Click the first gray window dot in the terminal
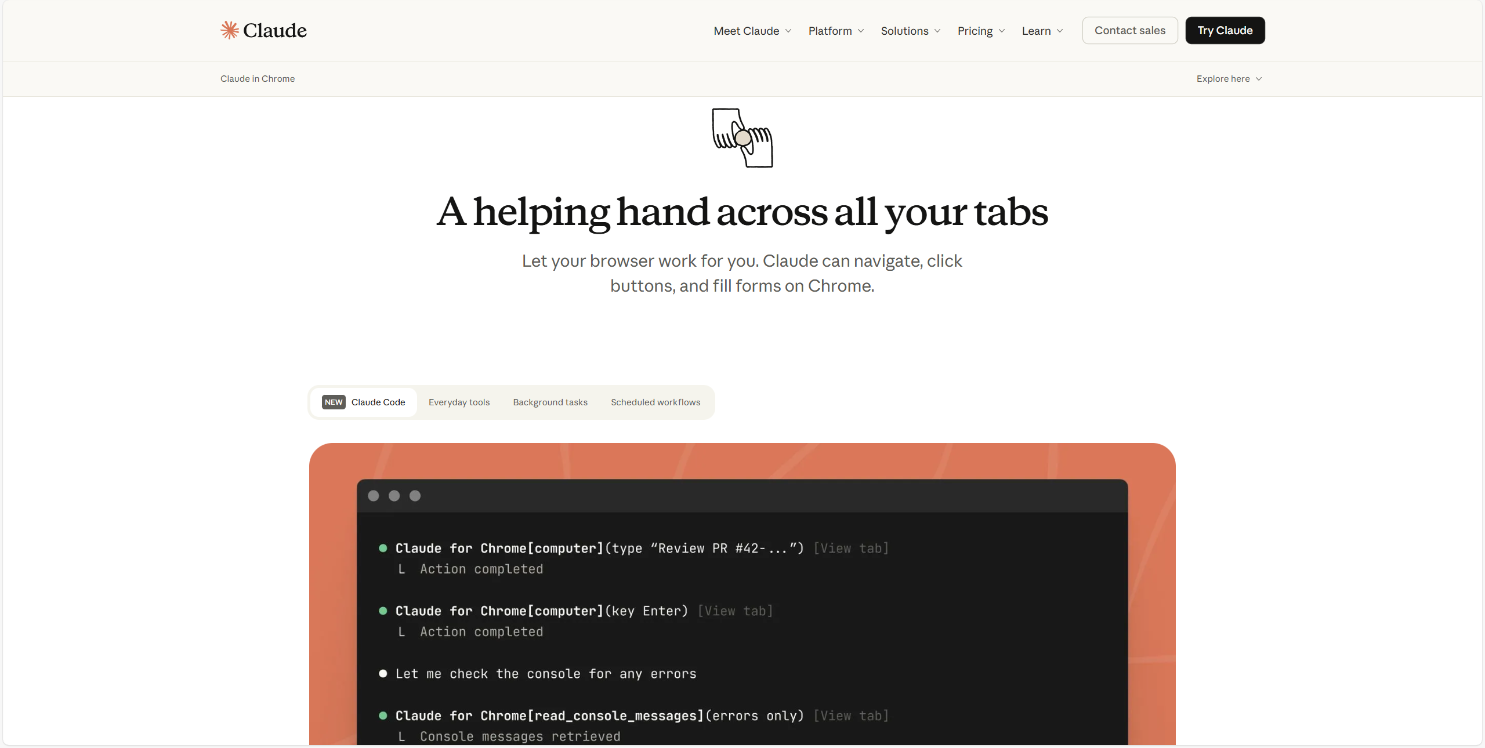 (x=374, y=496)
